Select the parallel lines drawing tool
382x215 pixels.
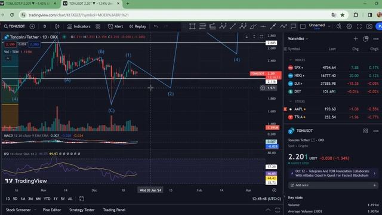pos(202,26)
